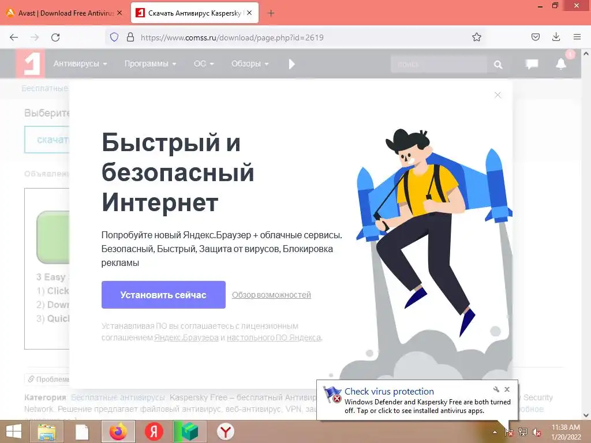
Task: Open the Яндекс.Браузера license link
Action: pos(186,337)
